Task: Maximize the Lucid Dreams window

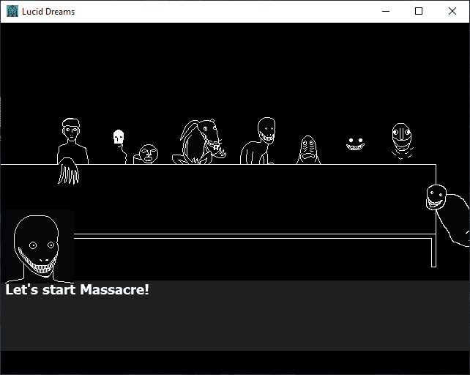Action: pyautogui.click(x=419, y=11)
